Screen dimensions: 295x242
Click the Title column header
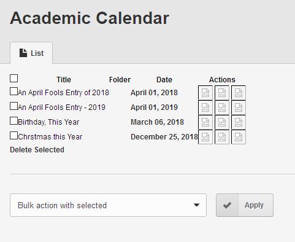coord(64,80)
